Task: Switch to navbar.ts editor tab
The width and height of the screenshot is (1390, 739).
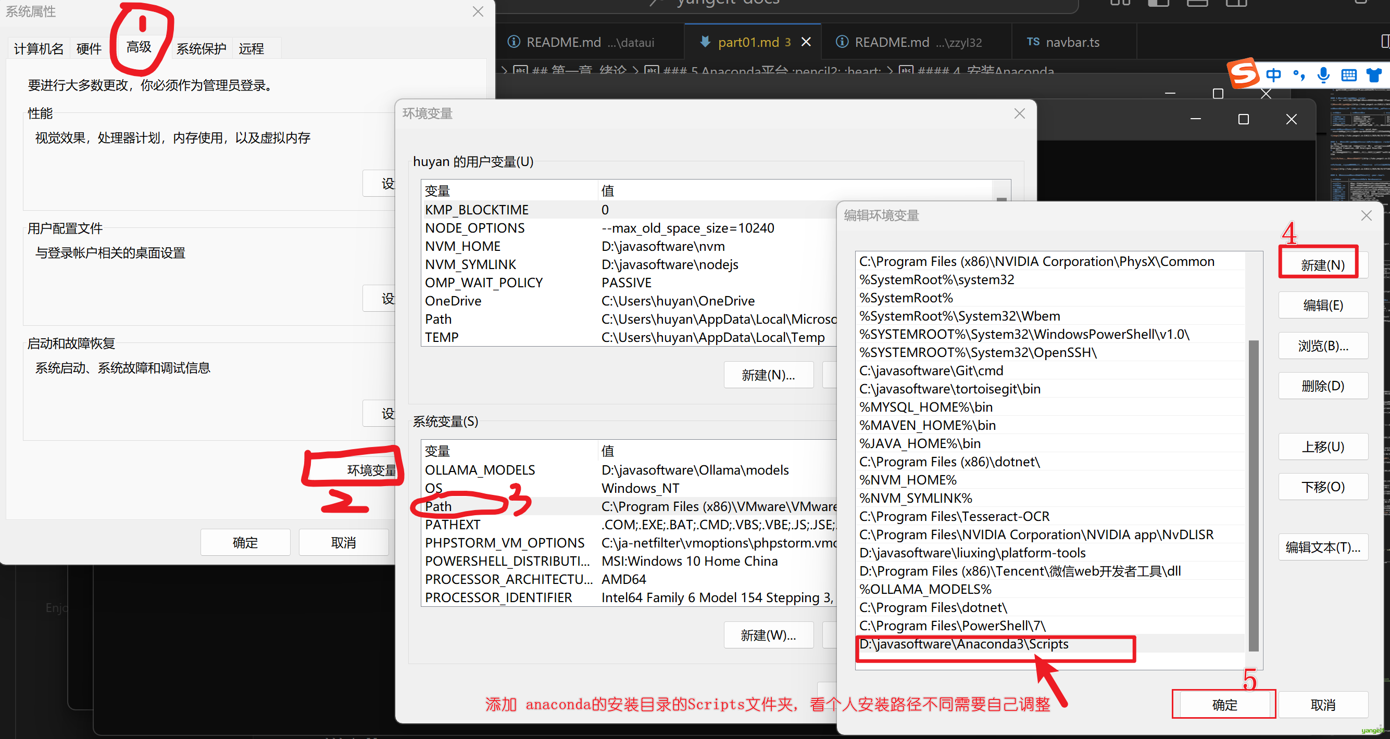Action: coord(1072,42)
